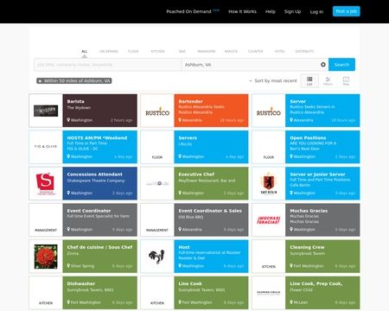389x311 pixels.
Task: Select the ON DEMAND category tab
Action: [x=109, y=51]
